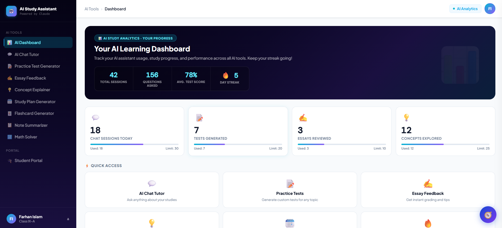Click the partially visible lightbulb quick access icon
This screenshot has height=228, width=502.
point(152,223)
